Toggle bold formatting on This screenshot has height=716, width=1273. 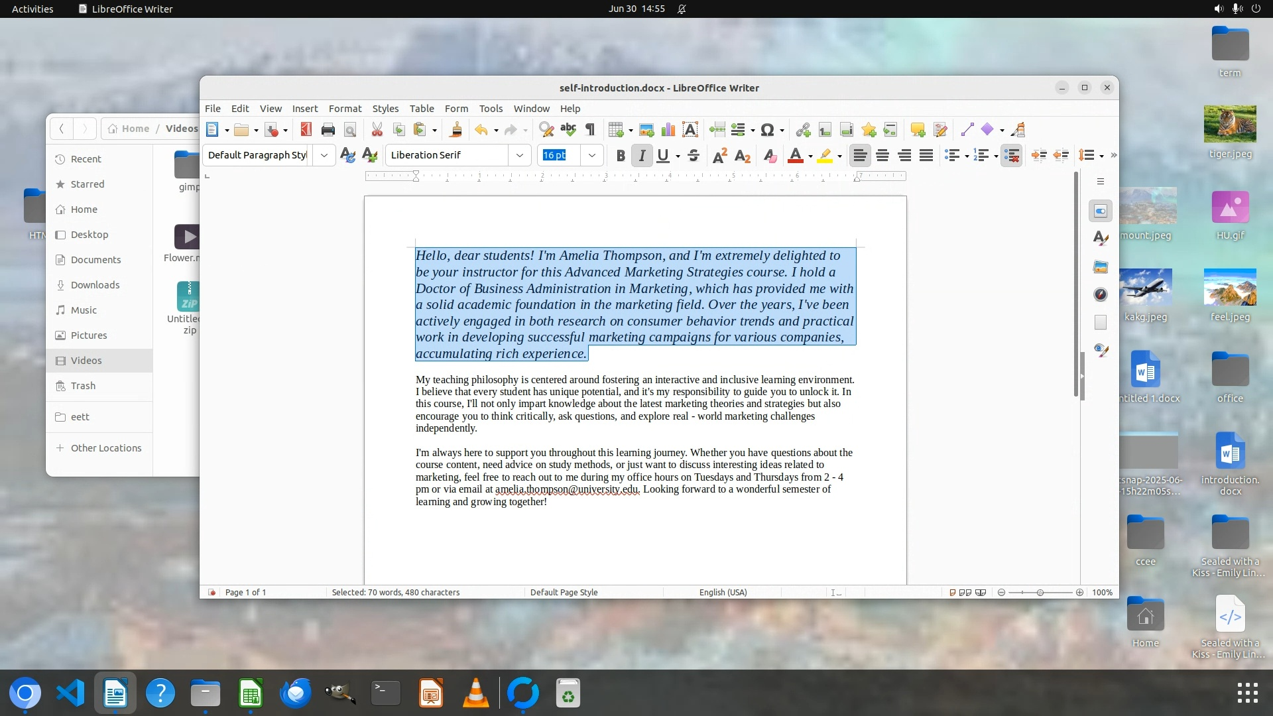[x=620, y=156]
